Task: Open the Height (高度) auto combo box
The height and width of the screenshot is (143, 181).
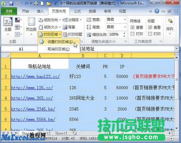Action: coord(116,27)
